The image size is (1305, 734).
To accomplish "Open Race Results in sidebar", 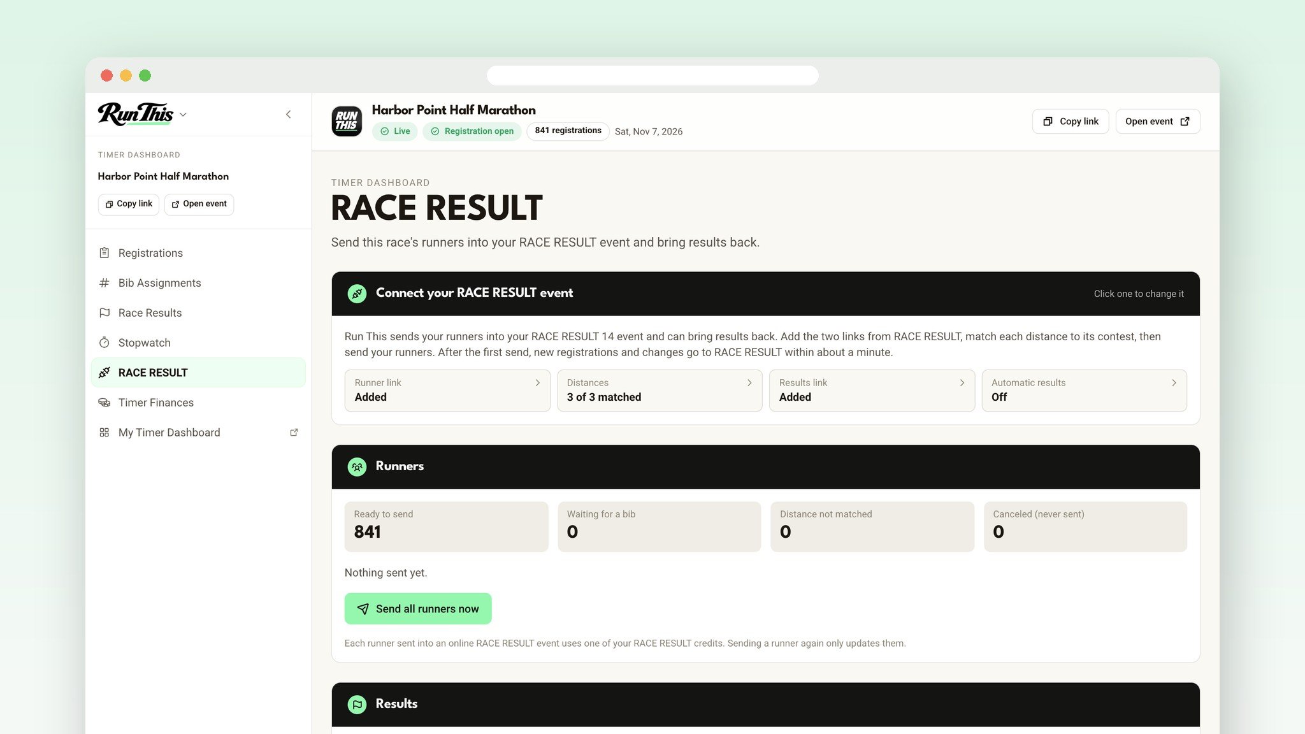I will [198, 313].
